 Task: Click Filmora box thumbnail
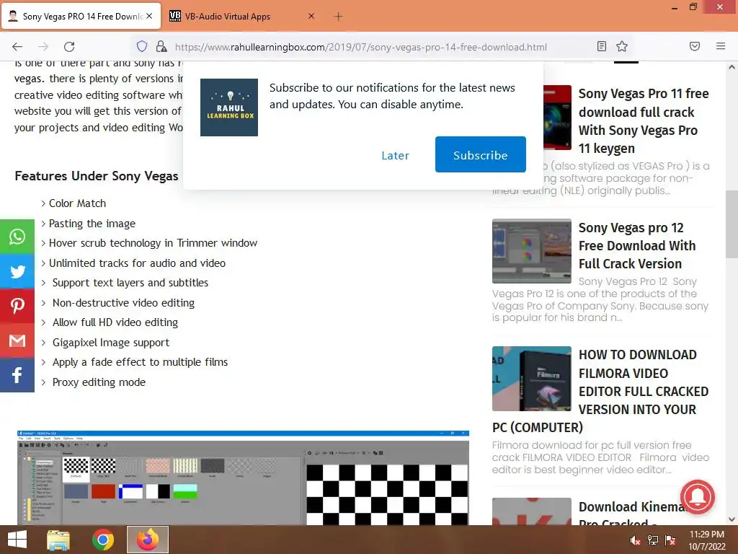[x=532, y=379]
